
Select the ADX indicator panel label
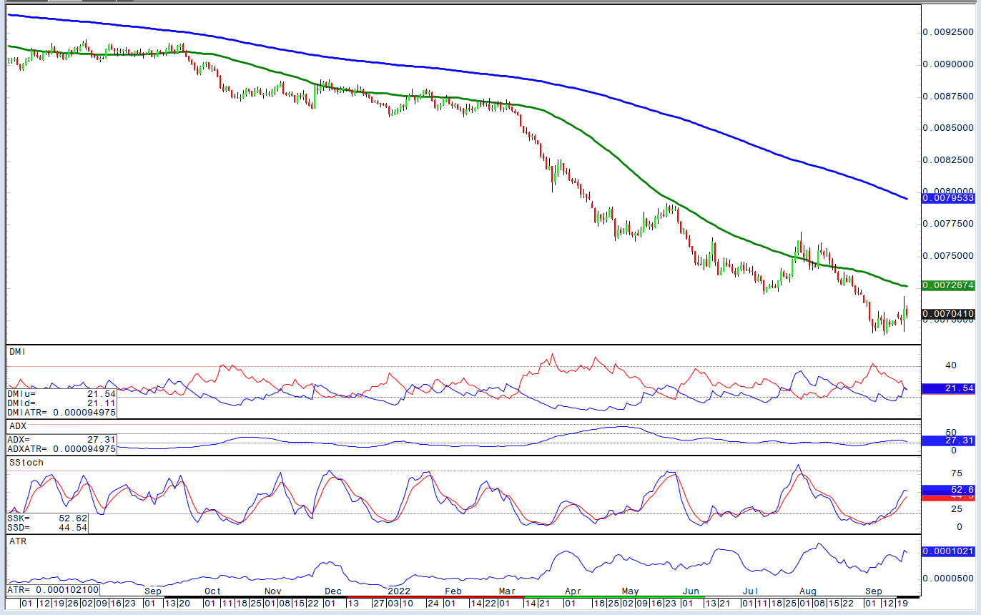(x=17, y=426)
